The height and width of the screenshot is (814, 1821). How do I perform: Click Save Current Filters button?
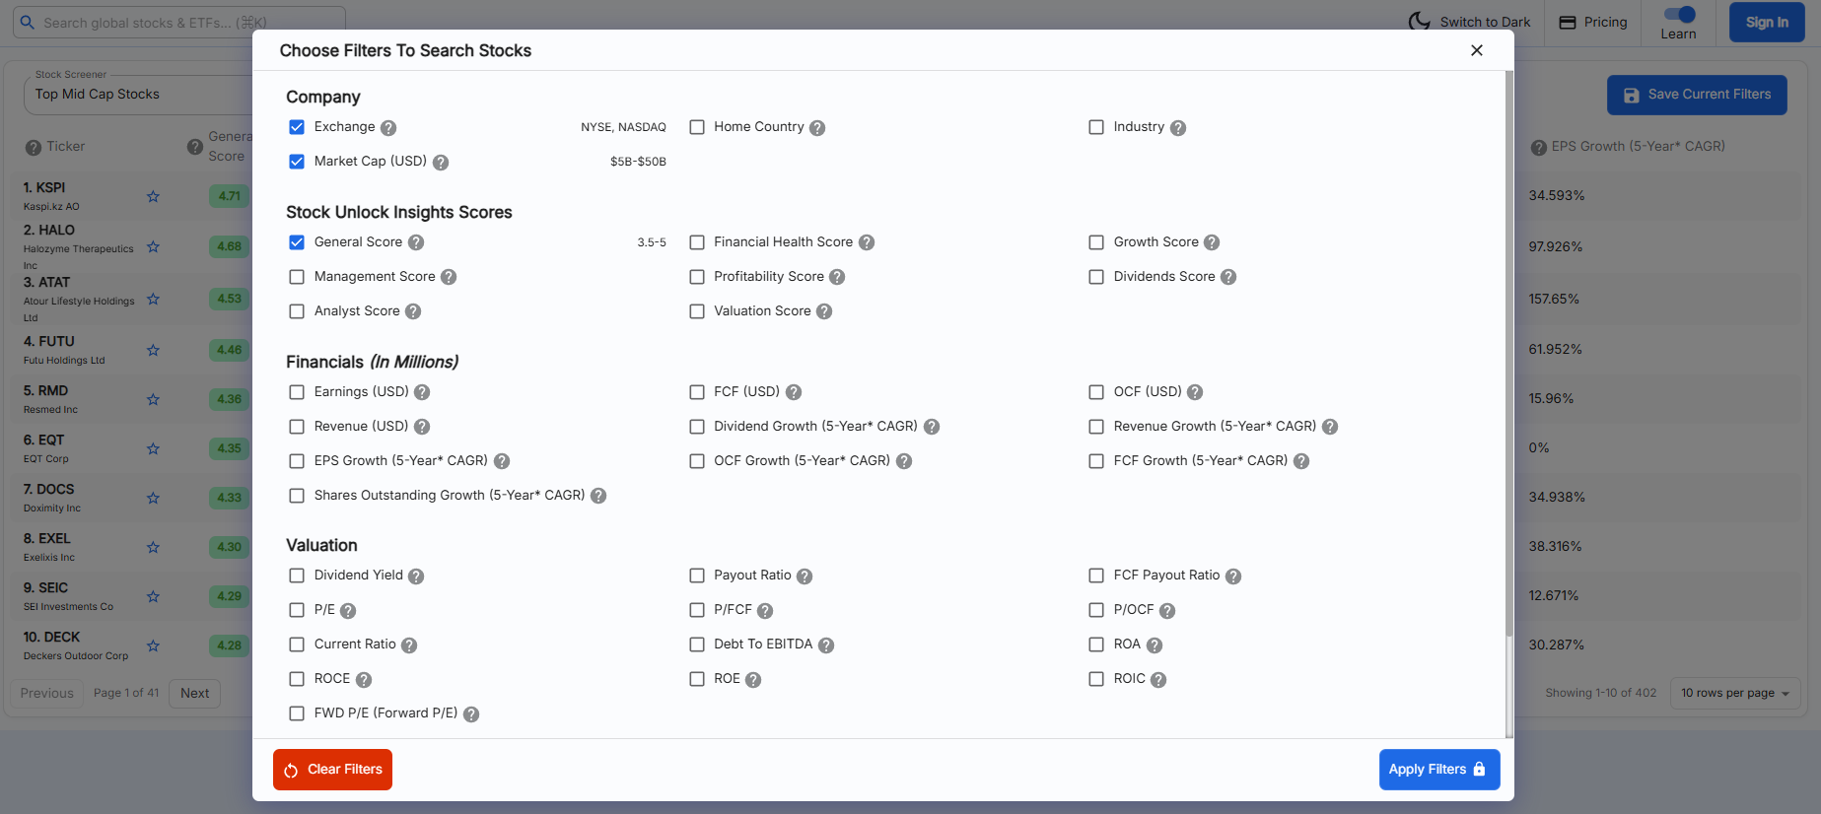point(1697,95)
